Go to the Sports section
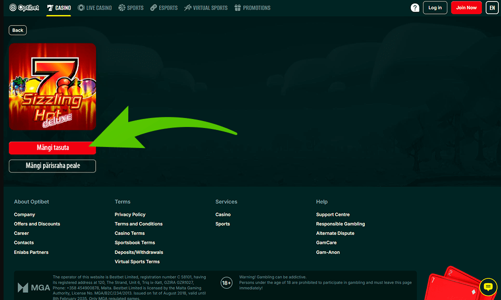 [131, 7]
